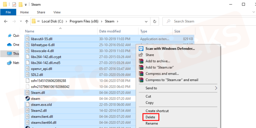This screenshot has height=128, width=256.
Task: Select OneDrive cloud icon in sidebar
Action: tap(9, 45)
